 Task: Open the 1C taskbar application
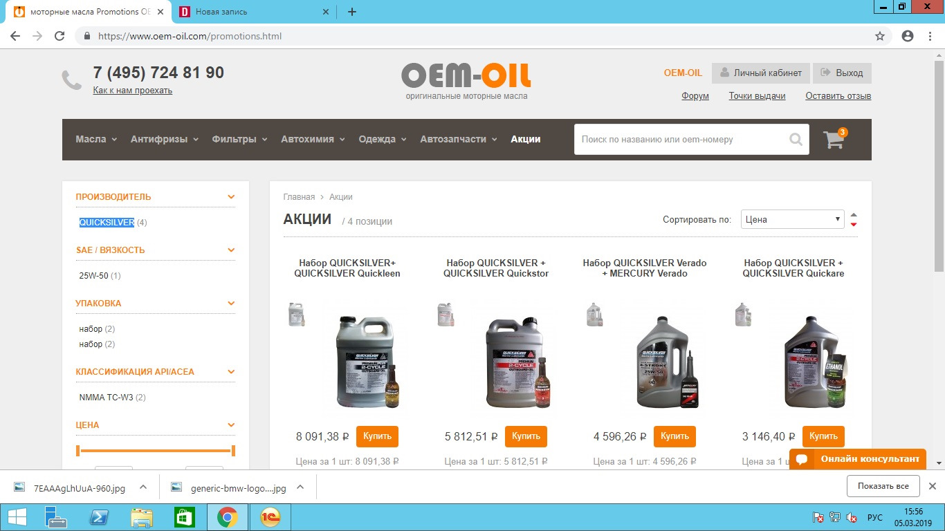tap(270, 517)
